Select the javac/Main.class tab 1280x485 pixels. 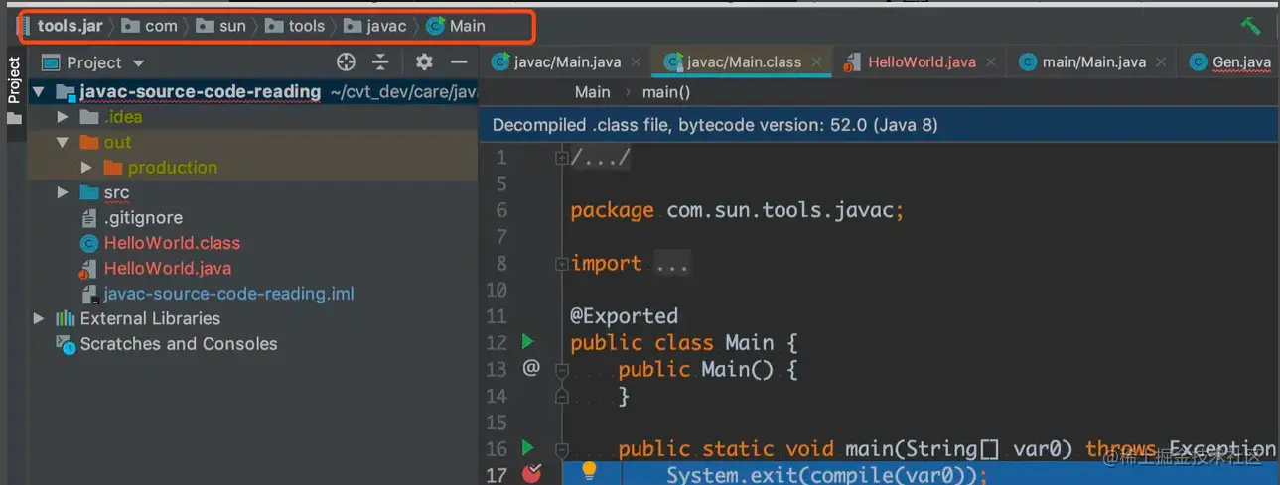click(741, 61)
